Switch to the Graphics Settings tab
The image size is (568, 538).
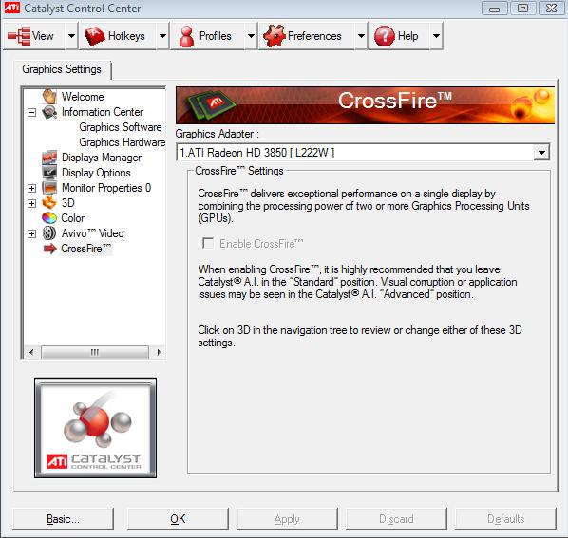tap(62, 69)
